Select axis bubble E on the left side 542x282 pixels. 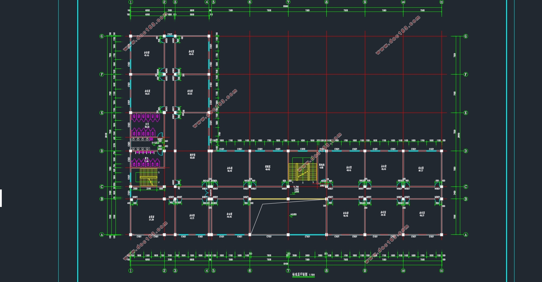[102, 113]
